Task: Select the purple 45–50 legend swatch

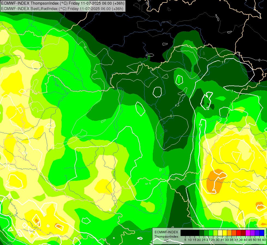Action: click(x=253, y=233)
